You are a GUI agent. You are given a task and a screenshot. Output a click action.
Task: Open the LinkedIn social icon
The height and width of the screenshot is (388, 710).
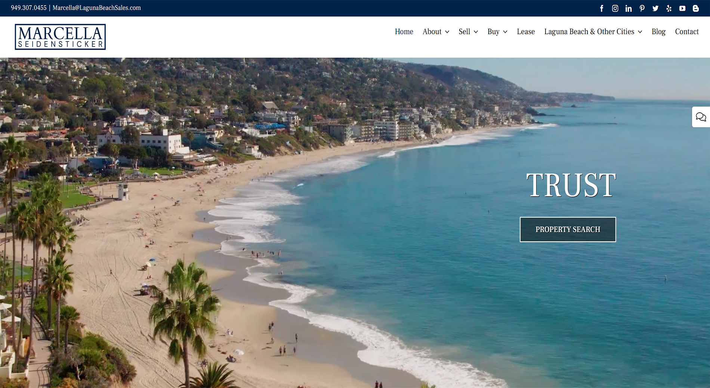[x=629, y=8]
